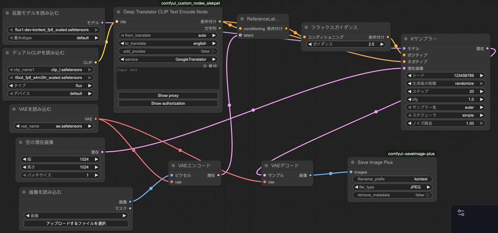Image resolution: width=498 pixels, height=233 pixels.
Task: Increase ステップ with its right arrow
Action: click(x=482, y=91)
